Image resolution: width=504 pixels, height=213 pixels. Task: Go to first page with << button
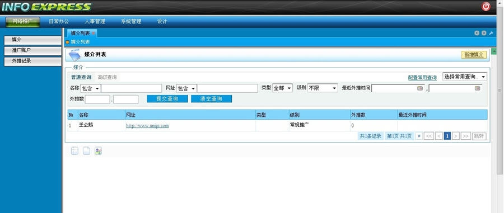tap(429, 136)
